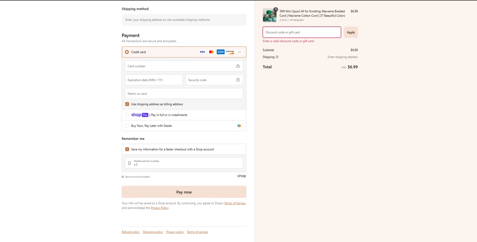This screenshot has height=242, width=477.
Task: Focus the Card number field
Action: click(x=184, y=66)
